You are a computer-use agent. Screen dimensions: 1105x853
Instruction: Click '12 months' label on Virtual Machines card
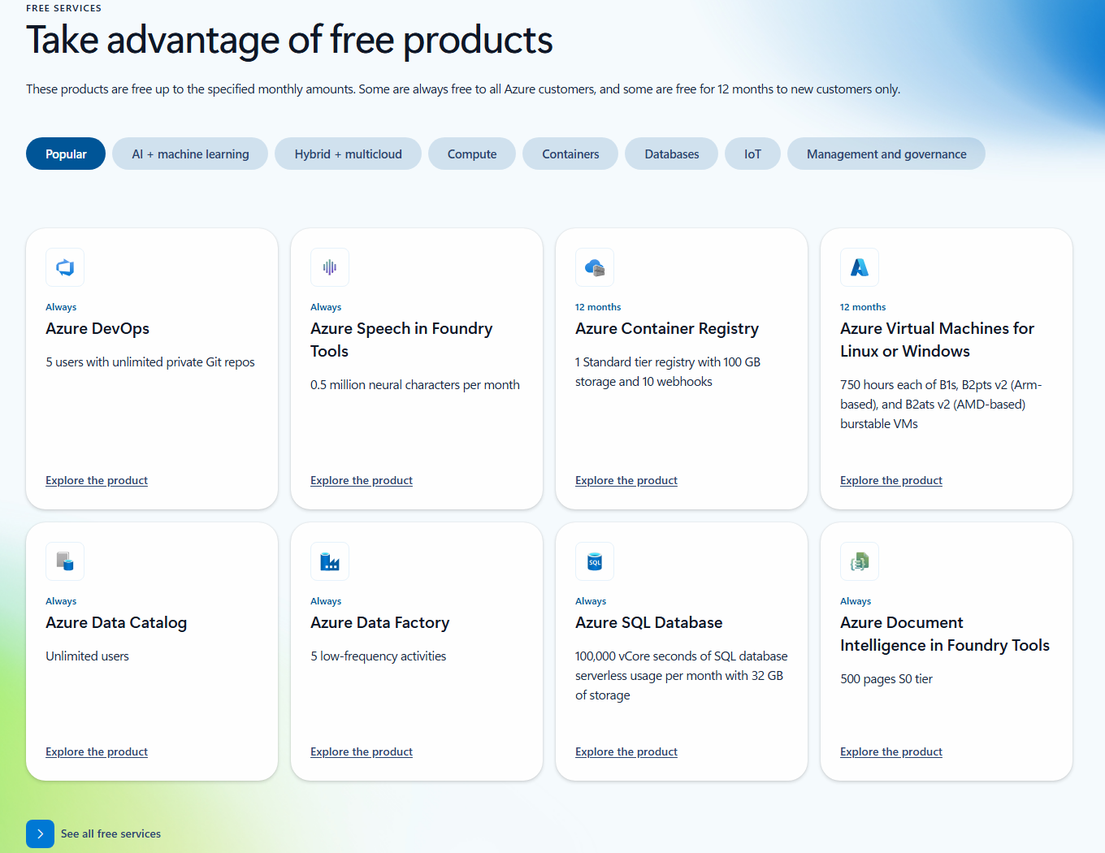pos(863,307)
